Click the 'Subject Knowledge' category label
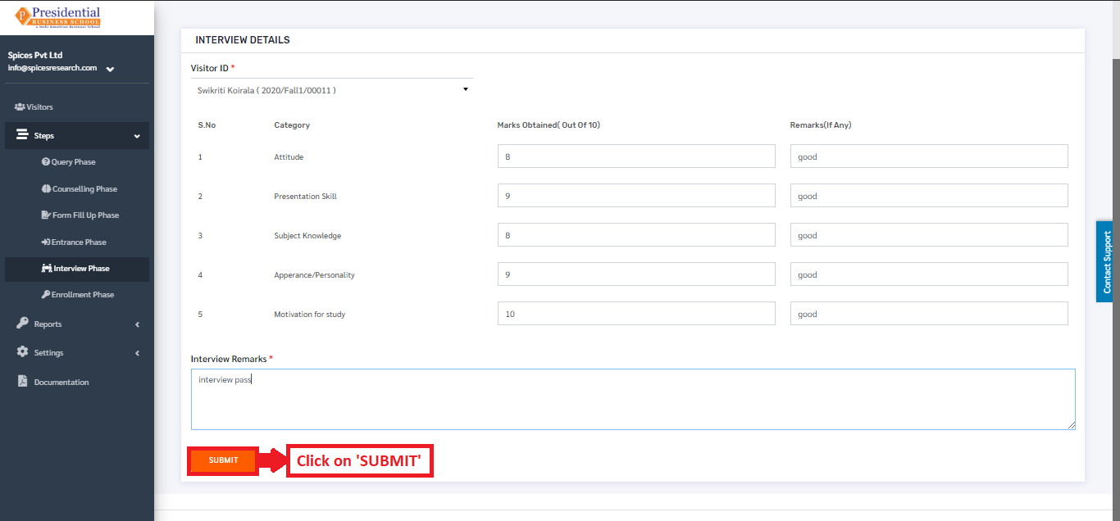This screenshot has width=1120, height=521. (307, 236)
